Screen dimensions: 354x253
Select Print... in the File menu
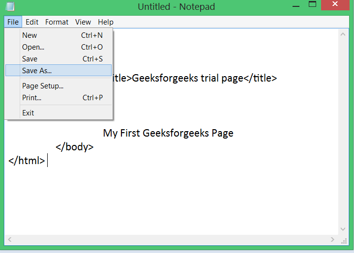coord(59,98)
